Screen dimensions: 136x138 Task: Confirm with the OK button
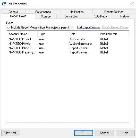coord(83,133)
